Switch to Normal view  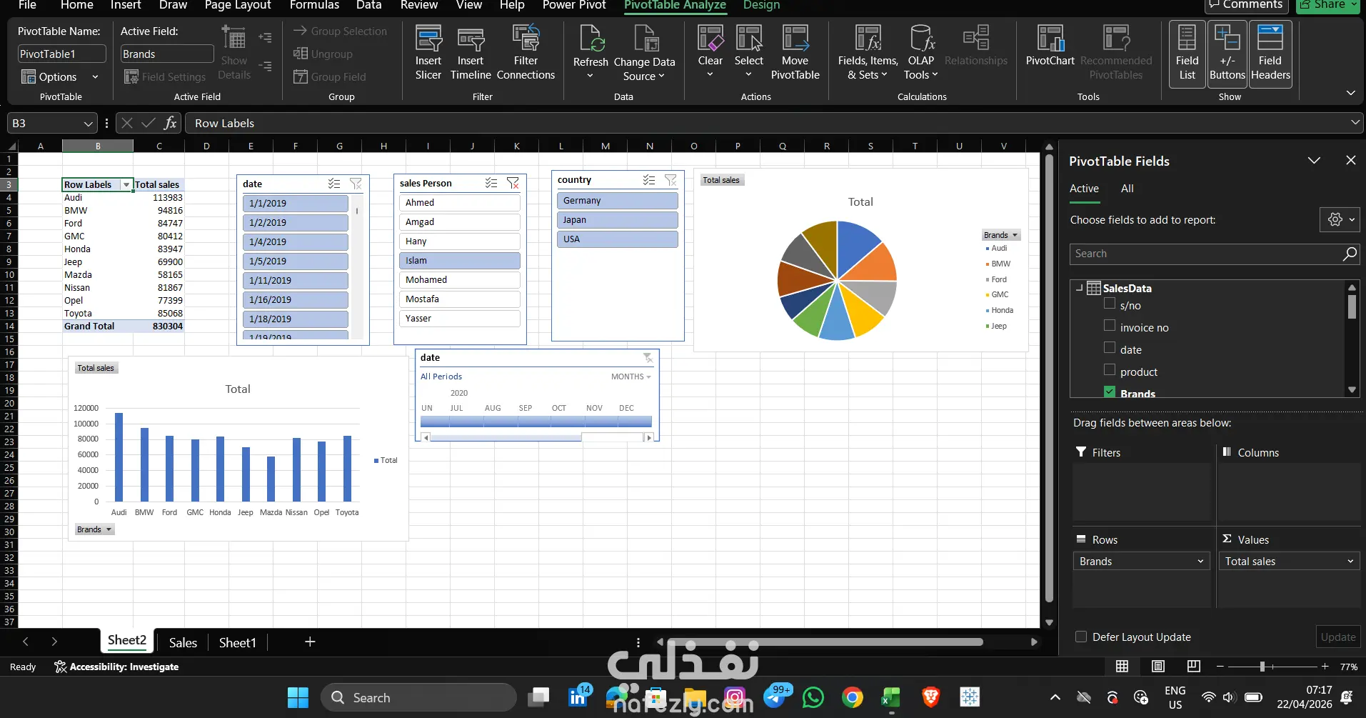[1122, 667]
